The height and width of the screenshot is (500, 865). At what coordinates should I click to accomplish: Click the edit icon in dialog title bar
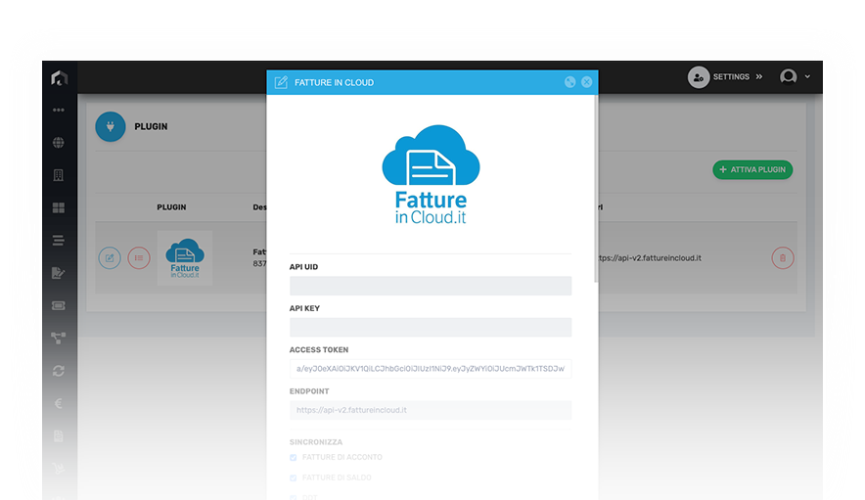282,82
